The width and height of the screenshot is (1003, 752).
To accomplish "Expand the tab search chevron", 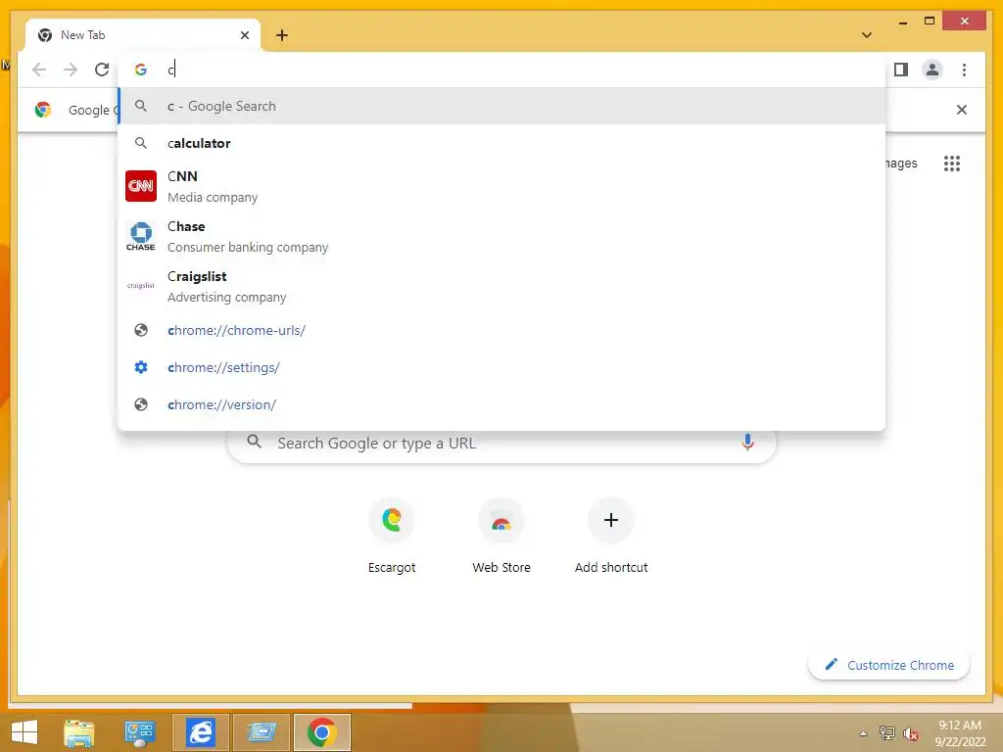I will click(867, 35).
